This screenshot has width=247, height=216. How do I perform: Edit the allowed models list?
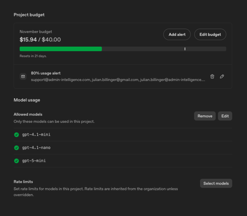point(225,116)
